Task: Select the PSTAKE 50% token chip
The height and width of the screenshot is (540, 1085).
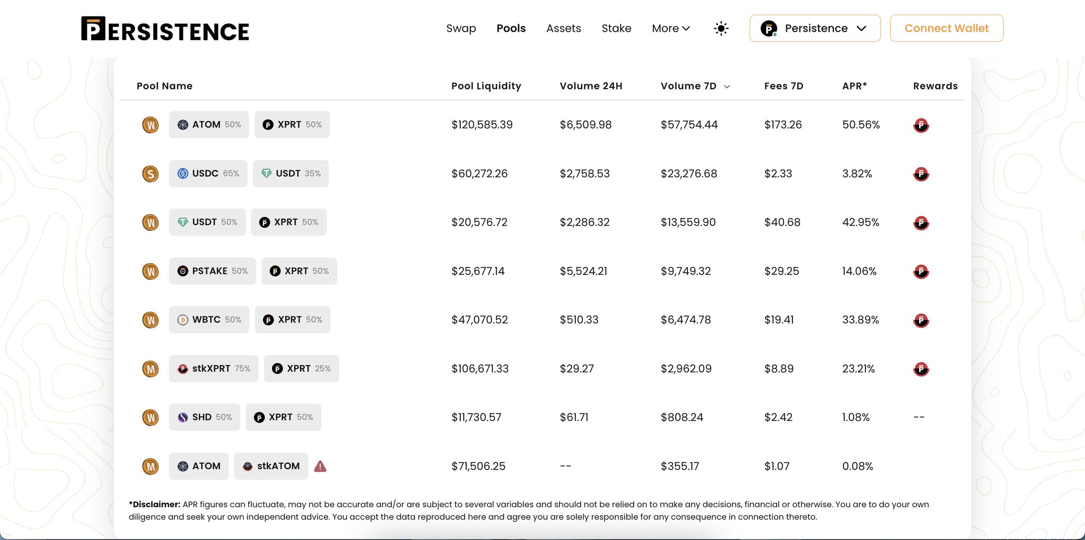Action: point(212,271)
